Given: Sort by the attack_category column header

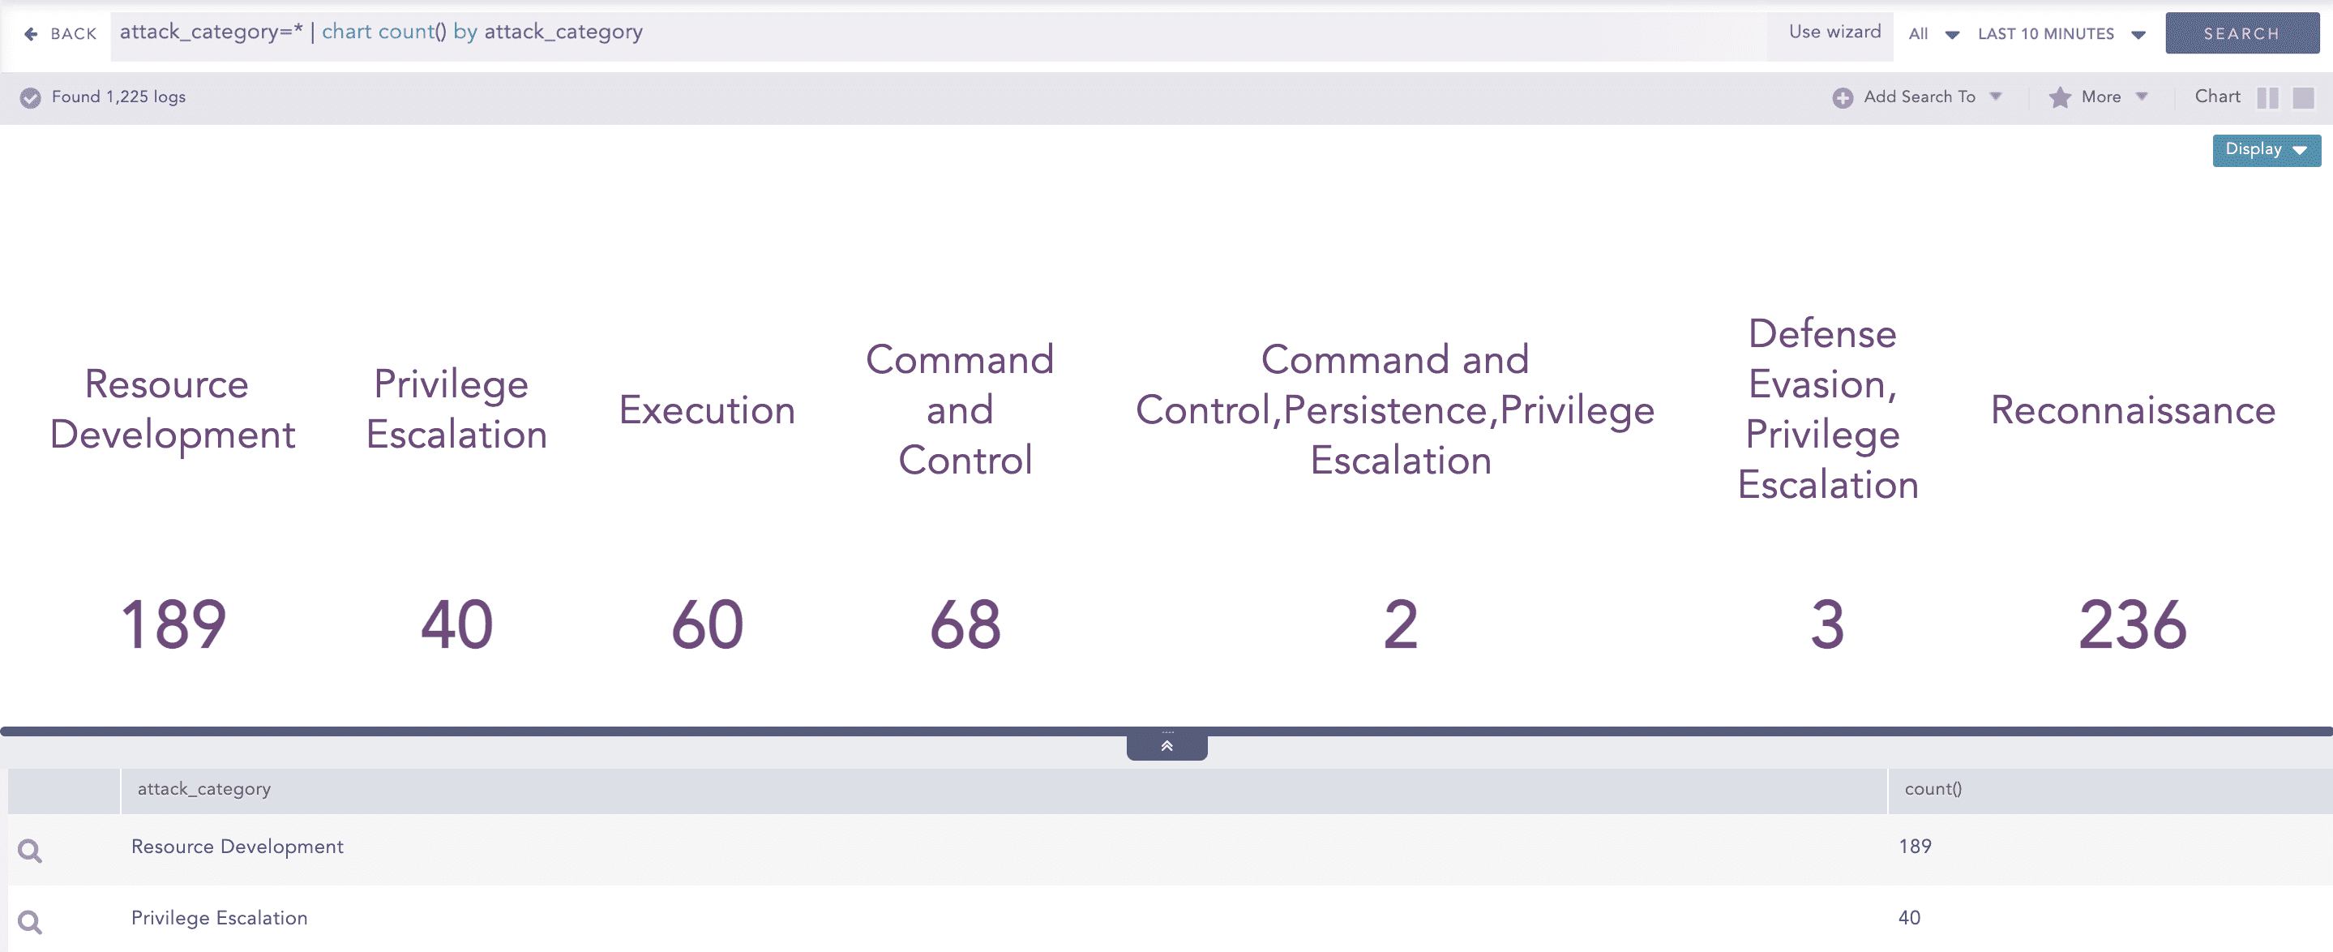Looking at the screenshot, I should 203,789.
